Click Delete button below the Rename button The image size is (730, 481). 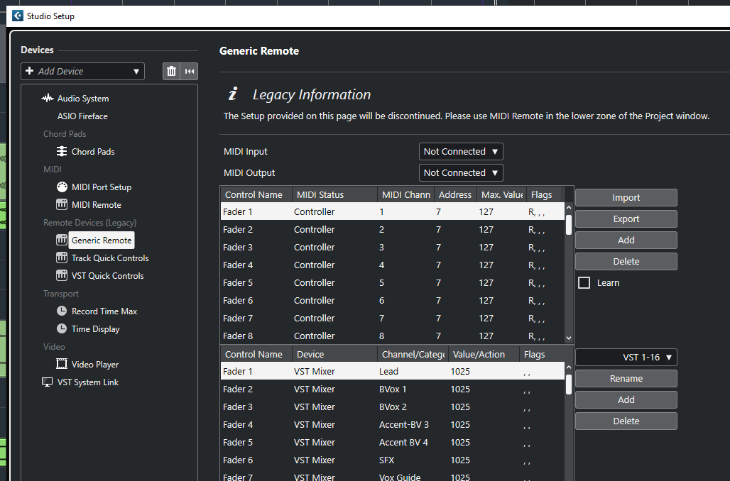pyautogui.click(x=626, y=421)
